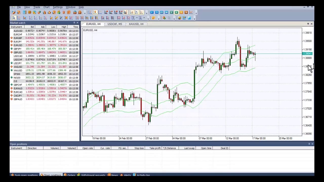Click first icon in the top toolbar
Screen dimensions: 324x182
(14, 12)
